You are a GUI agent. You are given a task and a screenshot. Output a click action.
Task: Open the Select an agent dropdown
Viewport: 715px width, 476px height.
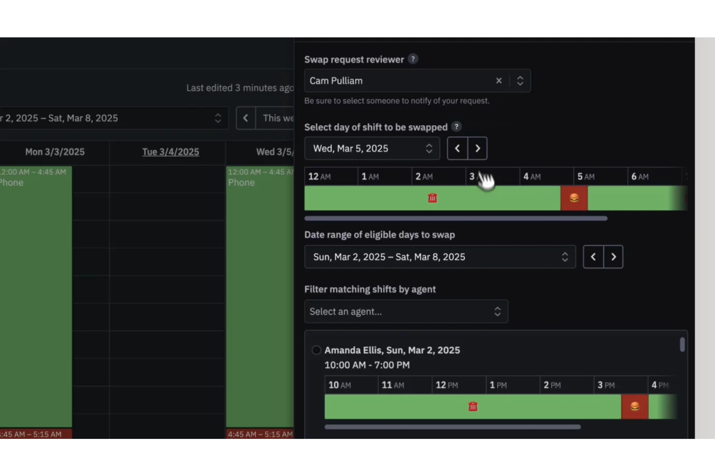click(406, 312)
